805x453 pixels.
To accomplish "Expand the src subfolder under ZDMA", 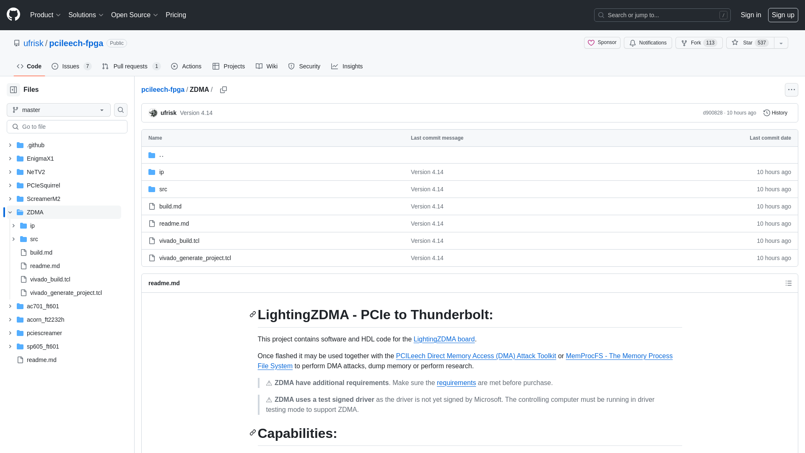I will click(x=13, y=239).
